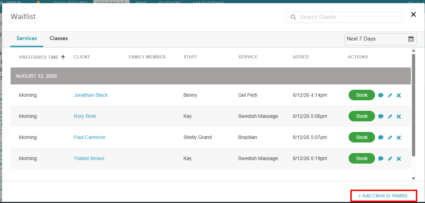
Task: Click added time 8/12/26 5:07pm
Action: pos(310,137)
